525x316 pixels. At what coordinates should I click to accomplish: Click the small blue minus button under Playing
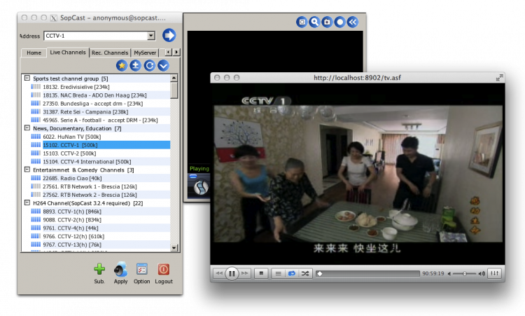click(193, 176)
